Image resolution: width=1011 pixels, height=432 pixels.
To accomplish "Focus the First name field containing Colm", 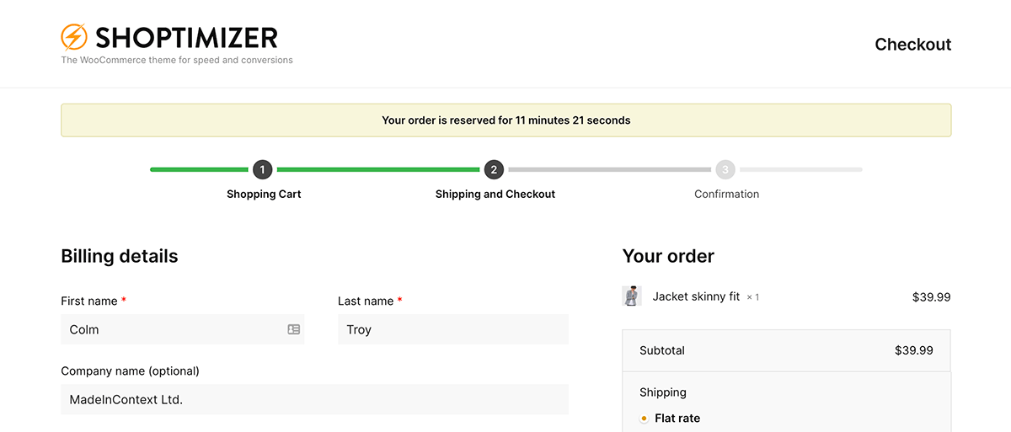I will [x=182, y=329].
